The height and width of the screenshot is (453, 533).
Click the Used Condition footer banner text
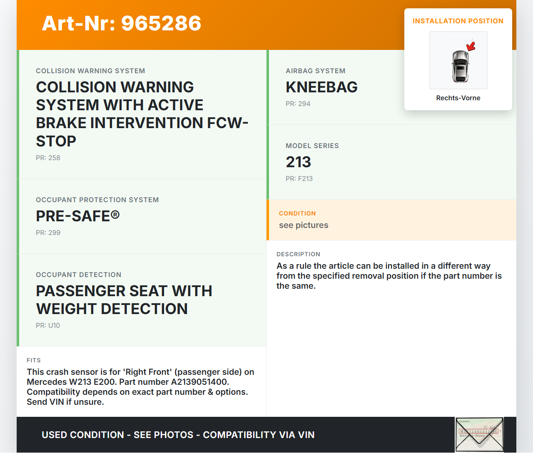point(178,435)
